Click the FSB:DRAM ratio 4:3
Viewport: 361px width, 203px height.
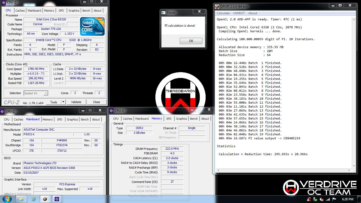172,153
